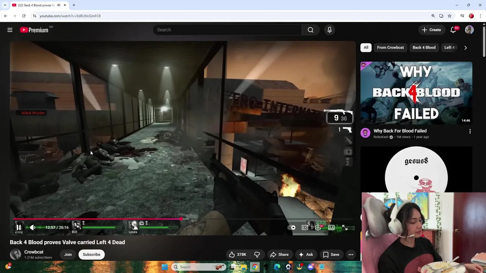Open the notifications bell
Image resolution: width=486 pixels, height=273 pixels.
point(453,30)
